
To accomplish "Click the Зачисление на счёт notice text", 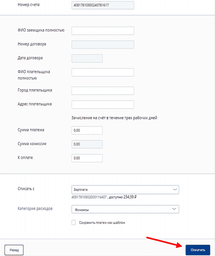I will pos(114,118).
